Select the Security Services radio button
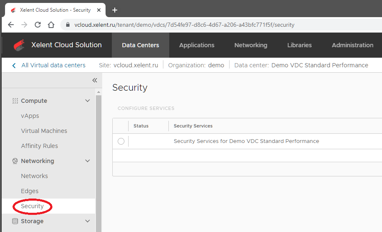This screenshot has height=232, width=382. (x=121, y=141)
